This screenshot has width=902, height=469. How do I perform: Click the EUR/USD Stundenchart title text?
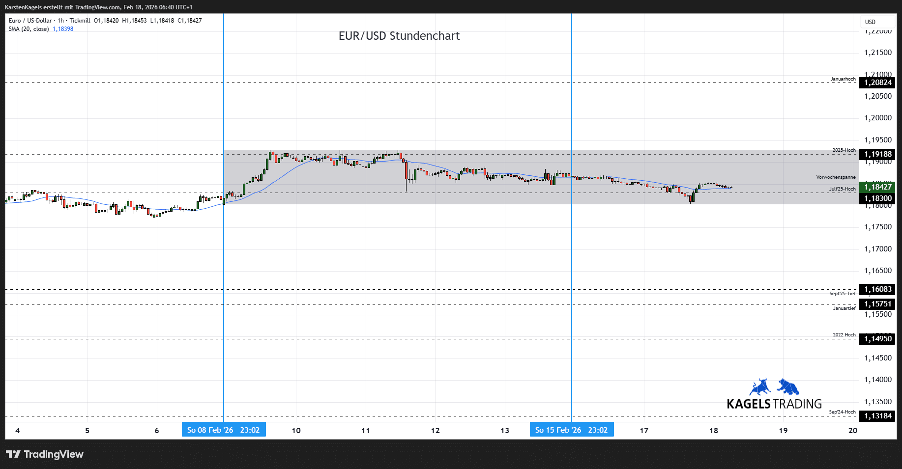point(399,36)
